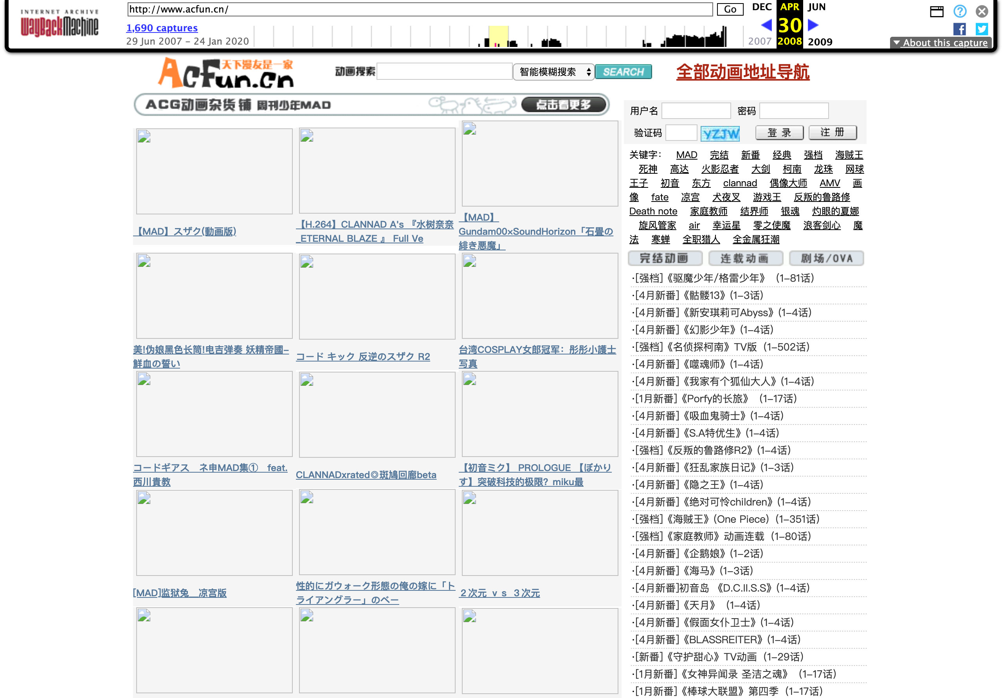Image resolution: width=1002 pixels, height=698 pixels.
Task: Open Wayback help question icon
Action: [960, 11]
